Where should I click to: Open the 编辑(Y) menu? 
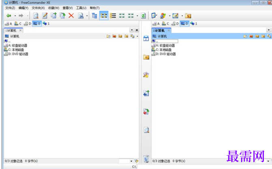(x=23, y=8)
